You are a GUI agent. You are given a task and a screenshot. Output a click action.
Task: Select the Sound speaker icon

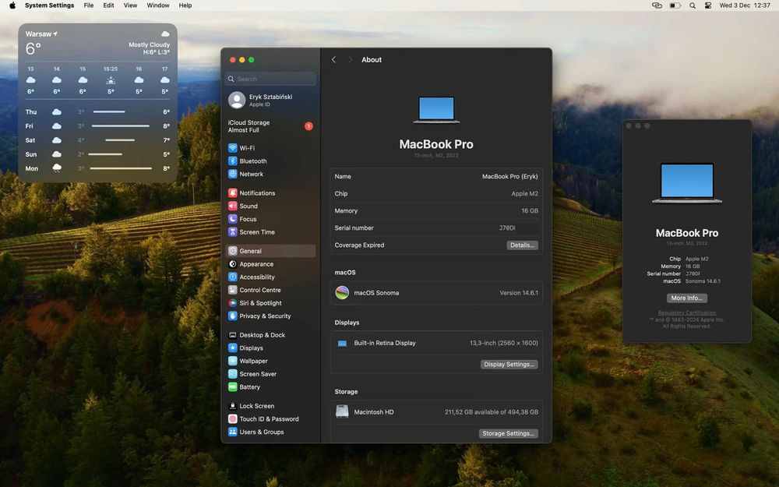[x=232, y=206]
